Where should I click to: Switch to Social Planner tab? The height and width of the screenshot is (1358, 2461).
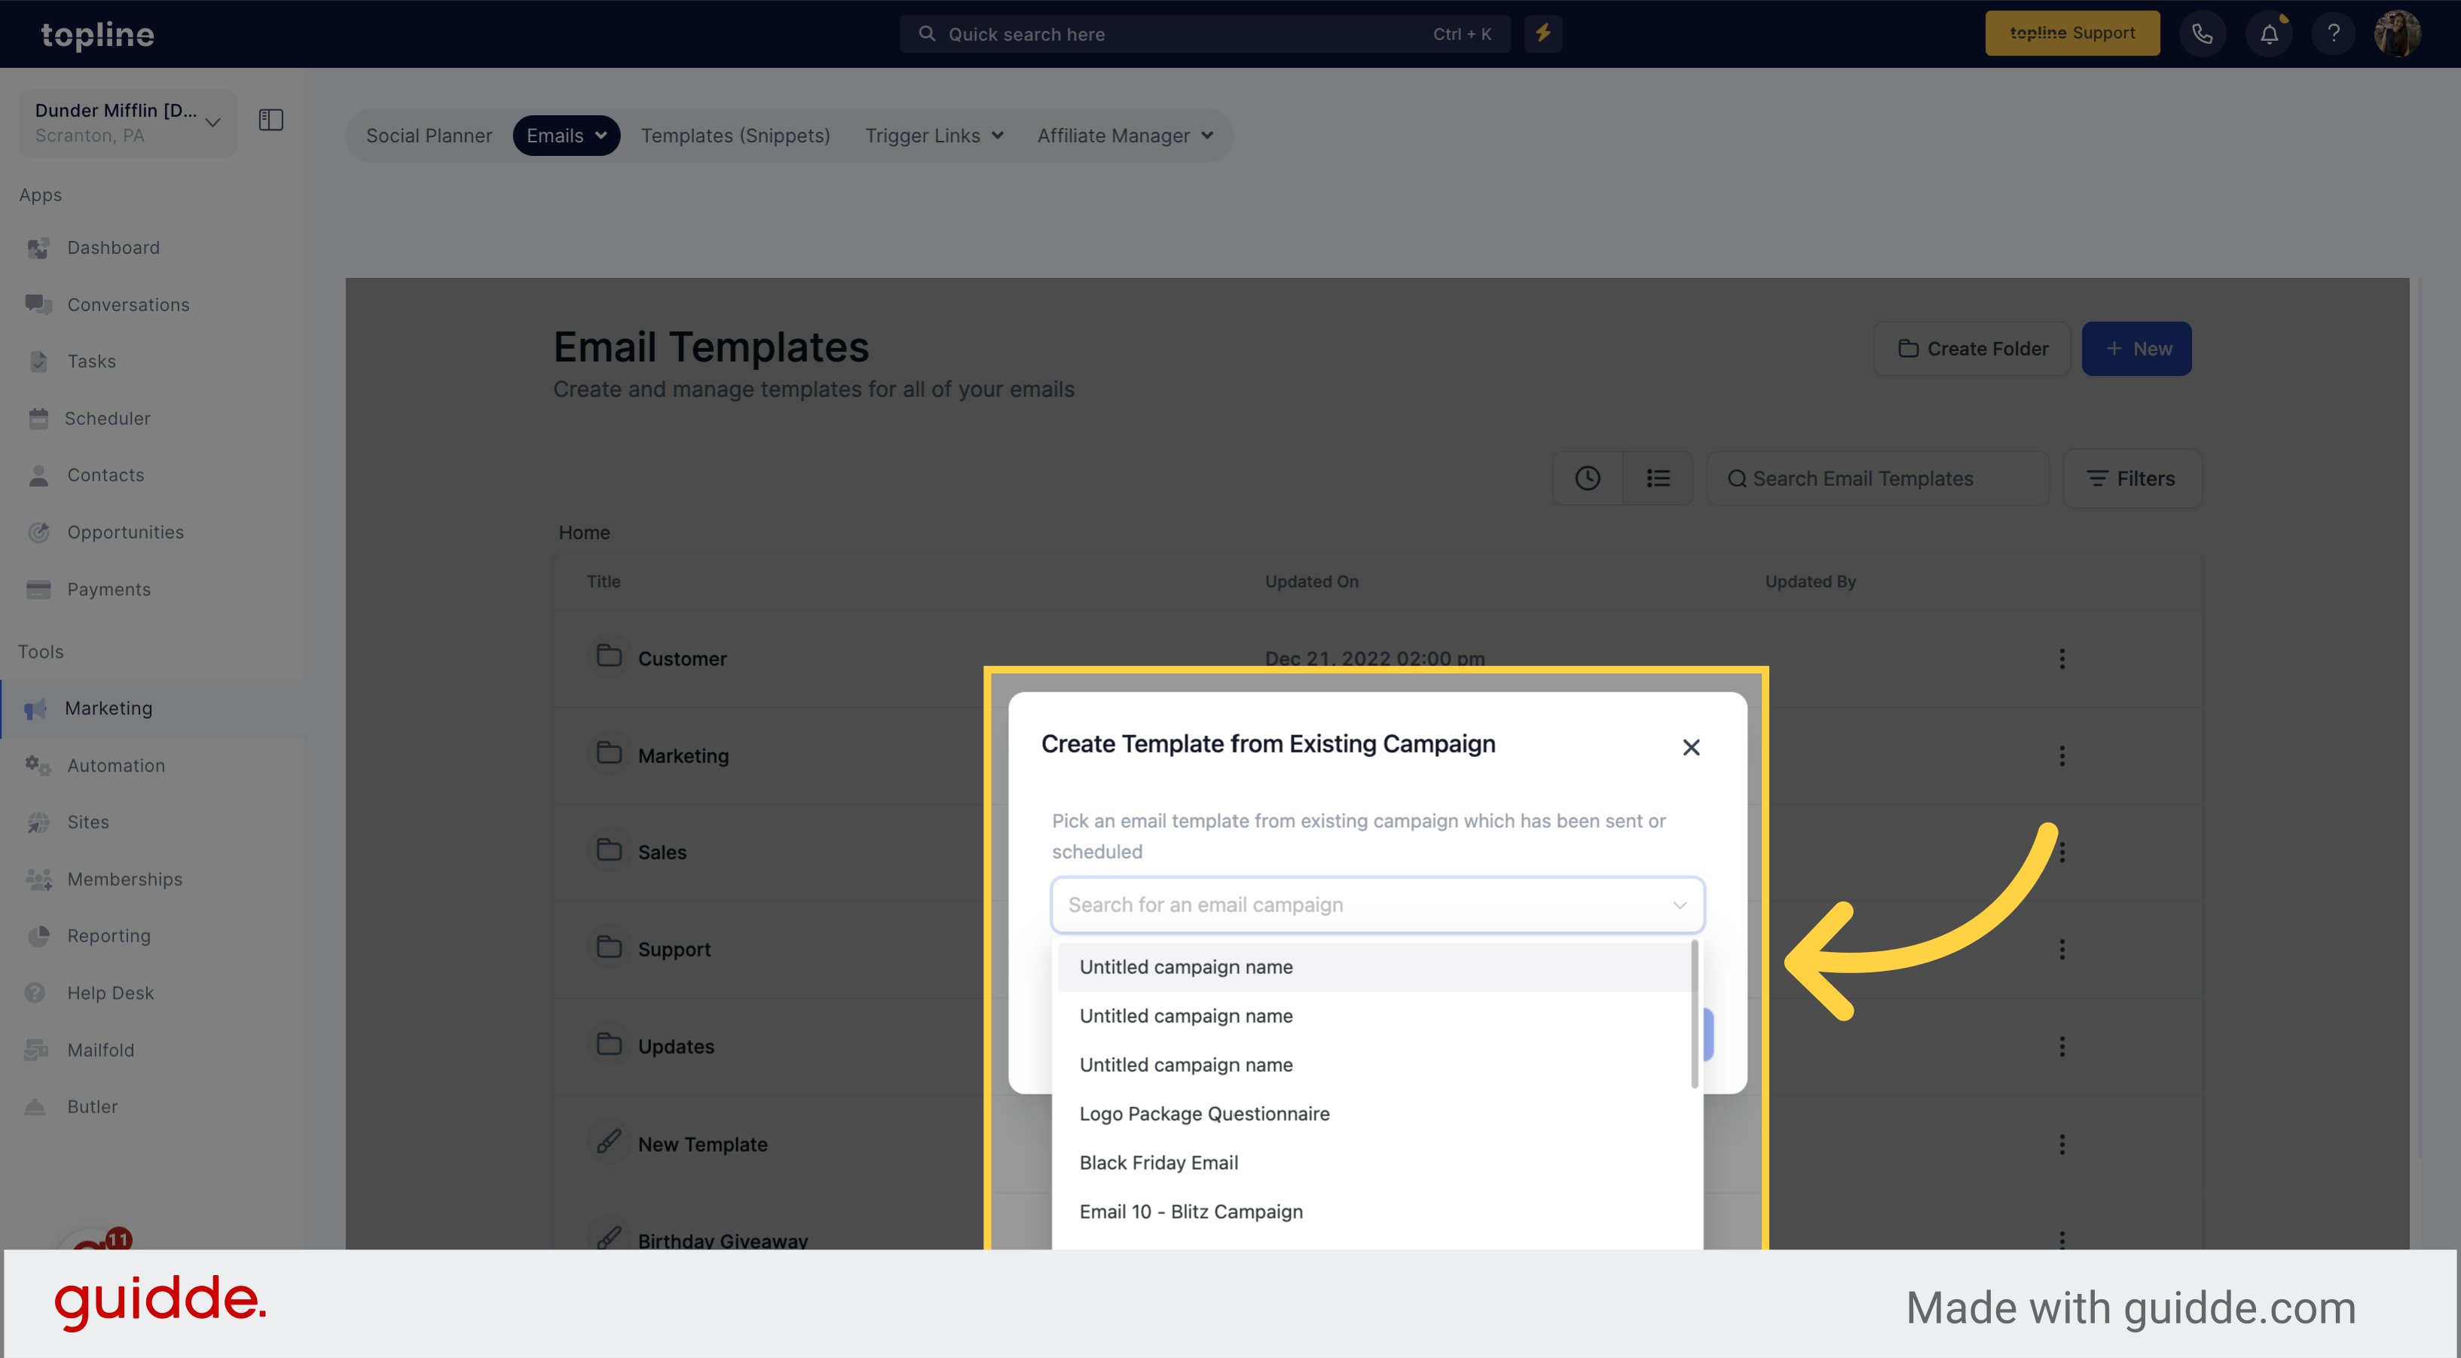point(432,136)
